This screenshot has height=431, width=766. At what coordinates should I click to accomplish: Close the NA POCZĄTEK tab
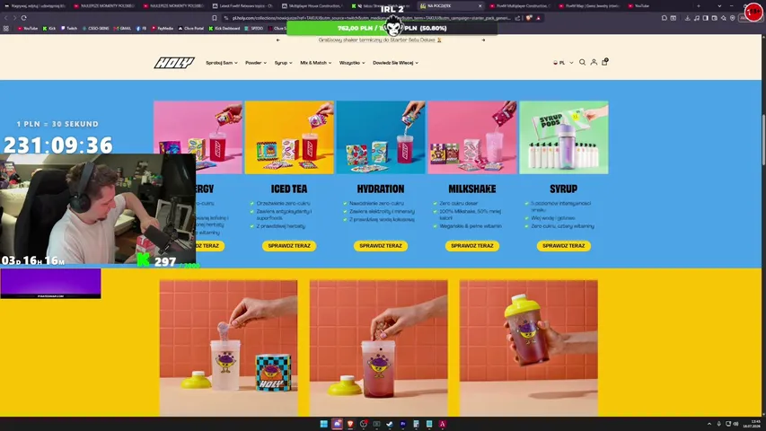[x=480, y=6]
